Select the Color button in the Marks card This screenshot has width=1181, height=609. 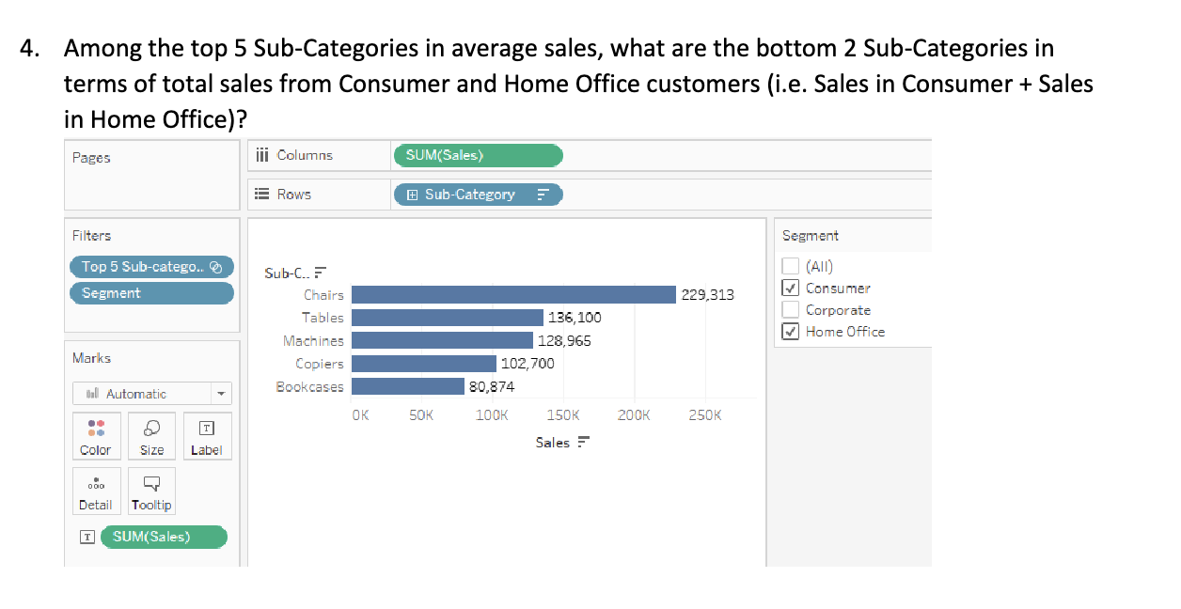tap(95, 435)
